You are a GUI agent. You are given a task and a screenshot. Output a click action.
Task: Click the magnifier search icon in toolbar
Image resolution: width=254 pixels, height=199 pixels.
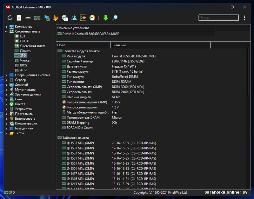click(115, 18)
